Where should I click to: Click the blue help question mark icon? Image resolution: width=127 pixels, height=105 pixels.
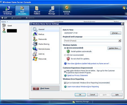coord(65,63)
